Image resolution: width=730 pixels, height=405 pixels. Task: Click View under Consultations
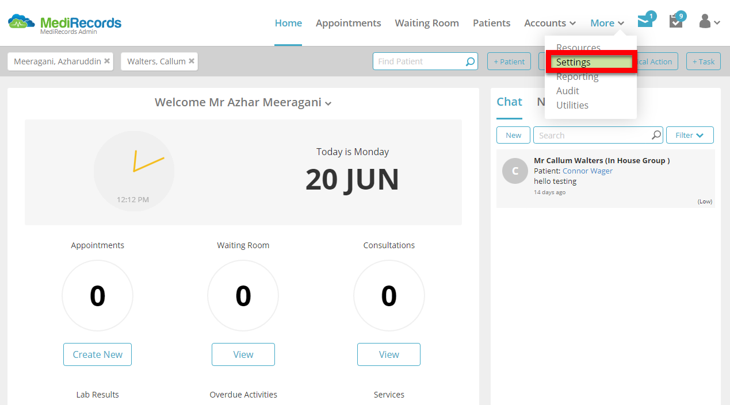tap(389, 354)
